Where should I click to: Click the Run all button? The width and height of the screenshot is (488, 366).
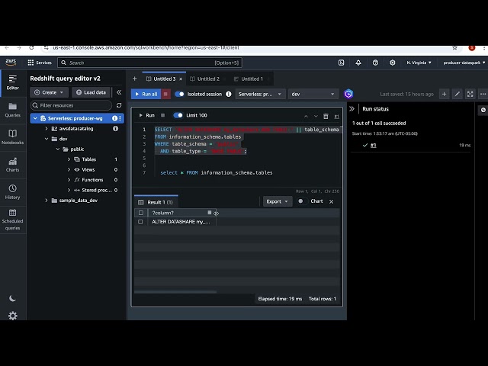pos(146,94)
